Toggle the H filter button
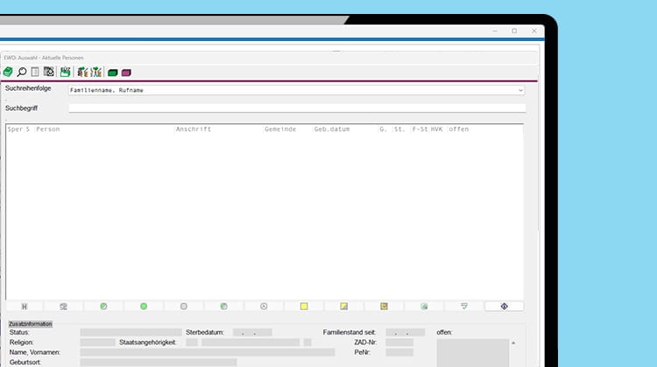This screenshot has width=657, height=367. (x=25, y=307)
